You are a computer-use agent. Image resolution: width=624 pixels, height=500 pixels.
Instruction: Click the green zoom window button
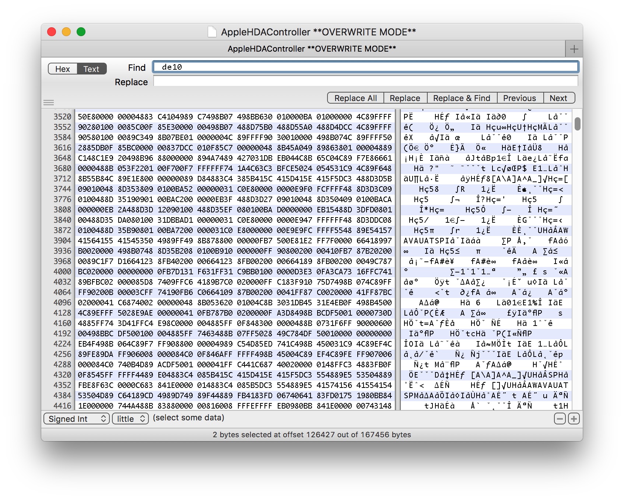(81, 32)
